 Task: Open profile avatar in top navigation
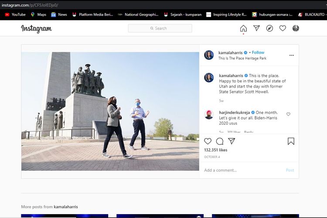click(x=296, y=28)
